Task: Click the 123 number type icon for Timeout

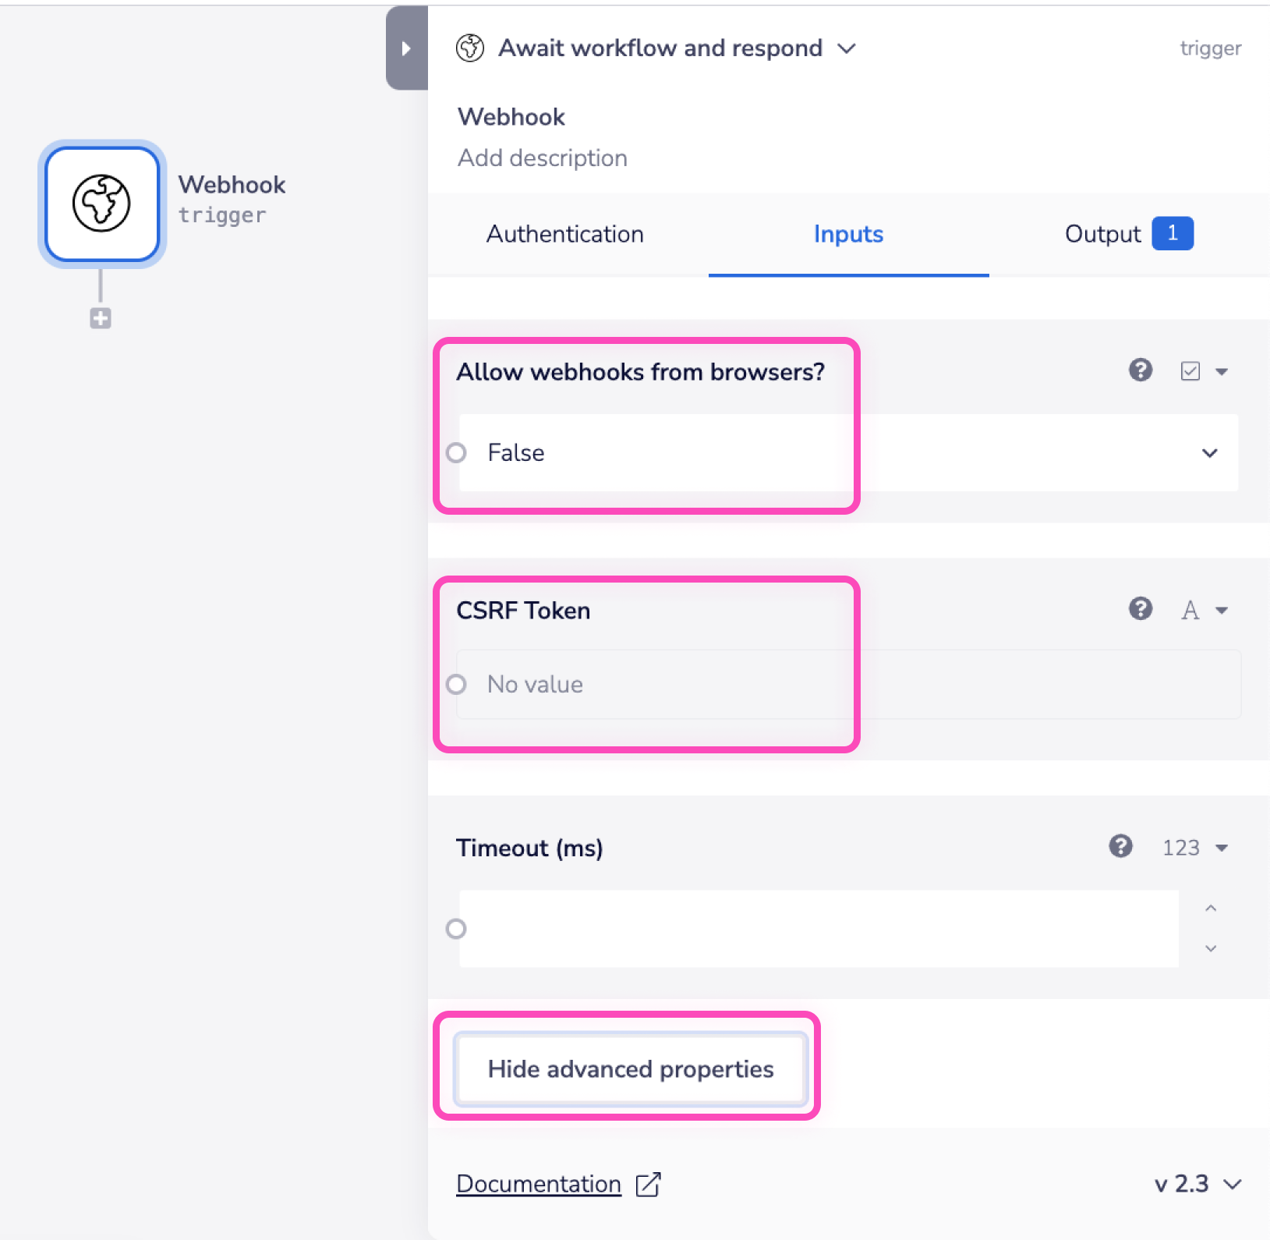Action: tap(1180, 848)
